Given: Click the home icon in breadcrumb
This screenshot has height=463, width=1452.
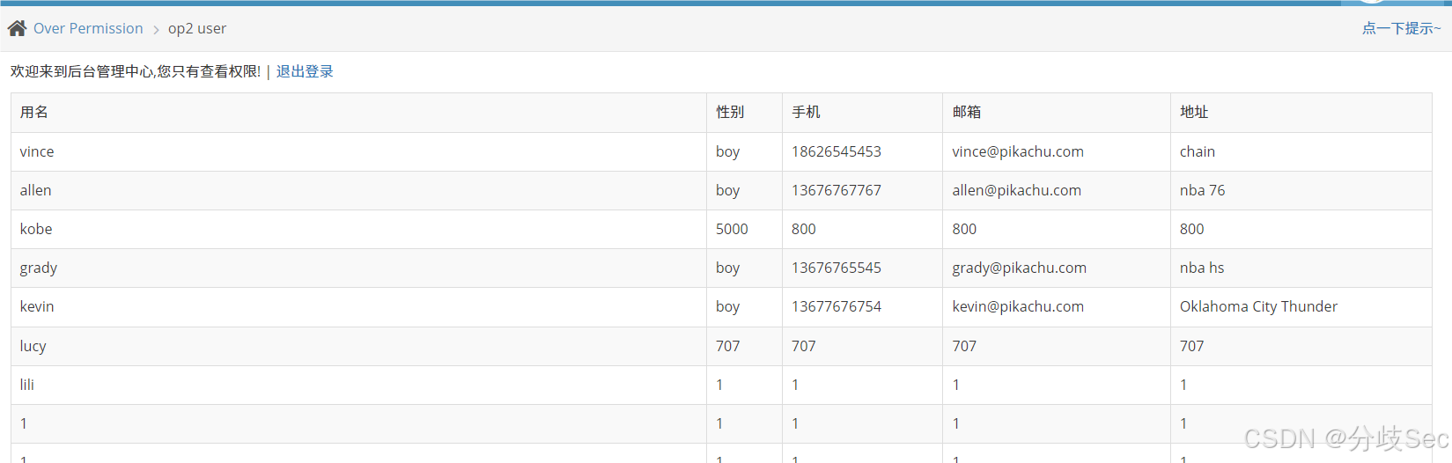Looking at the screenshot, I should (x=17, y=28).
